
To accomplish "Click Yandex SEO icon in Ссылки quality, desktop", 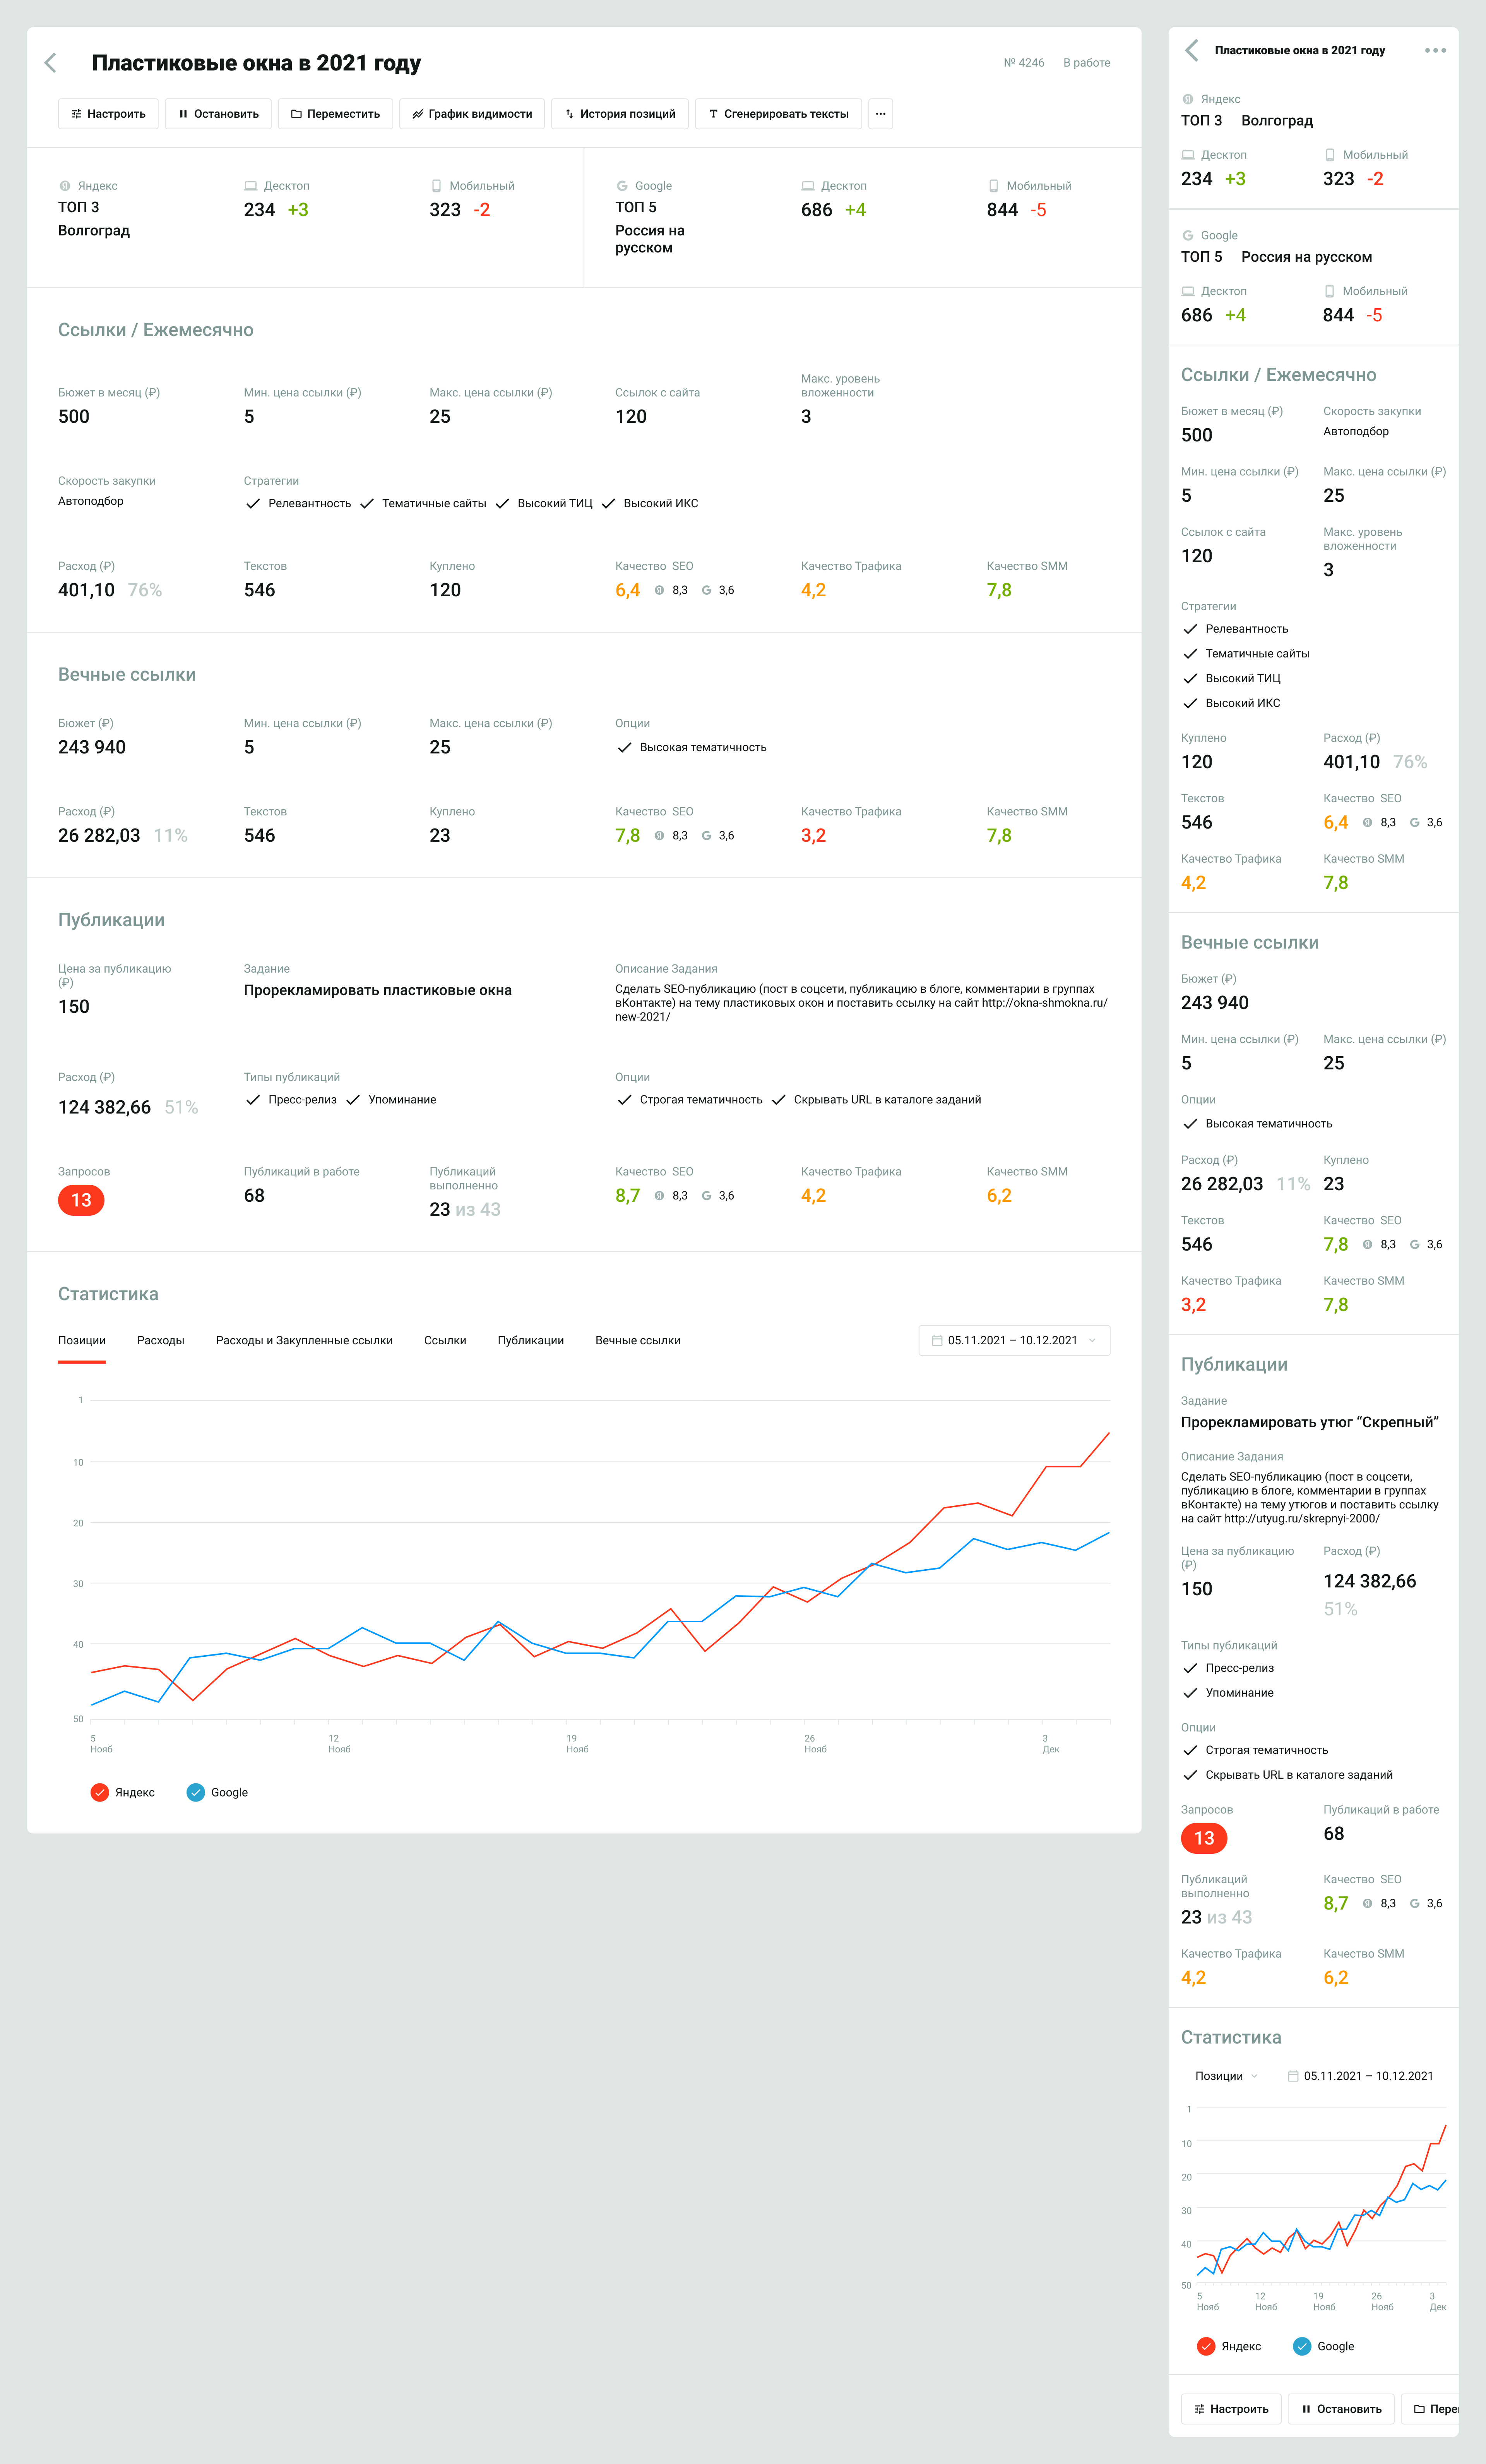I will (x=659, y=590).
